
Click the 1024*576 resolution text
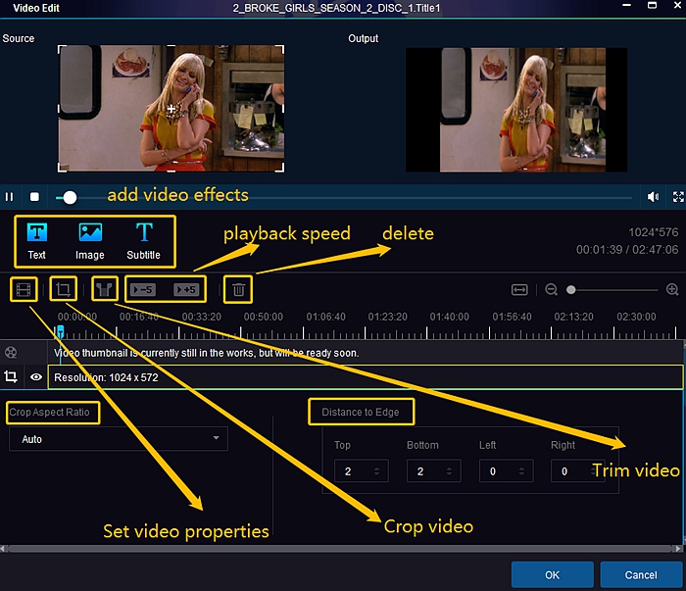coord(654,232)
